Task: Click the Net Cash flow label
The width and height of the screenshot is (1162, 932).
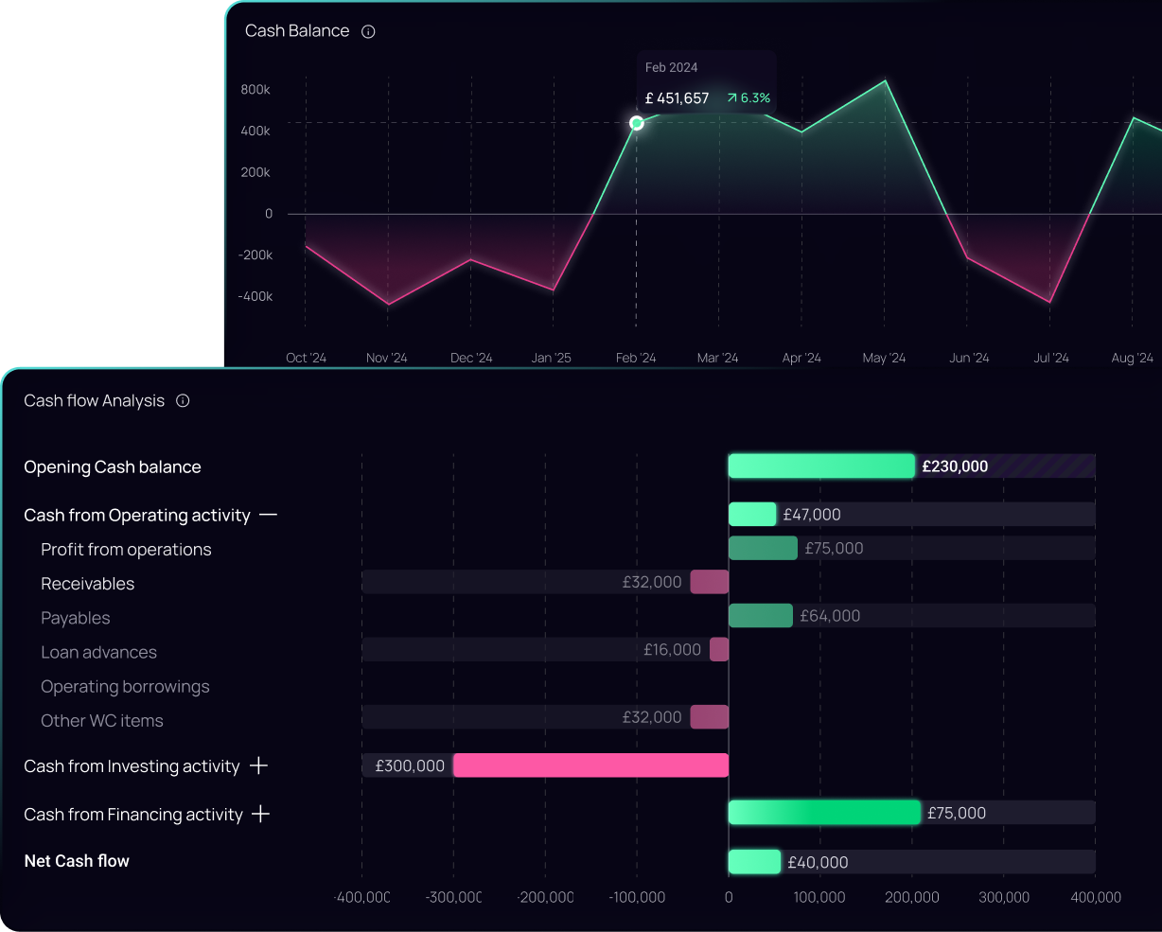Action: [x=77, y=860]
